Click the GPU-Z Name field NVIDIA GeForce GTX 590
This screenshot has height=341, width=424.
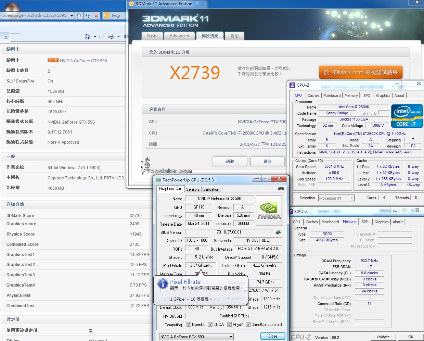click(219, 199)
